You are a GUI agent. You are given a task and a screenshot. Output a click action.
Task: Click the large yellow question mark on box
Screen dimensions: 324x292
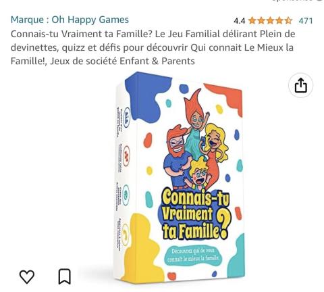click(x=221, y=224)
